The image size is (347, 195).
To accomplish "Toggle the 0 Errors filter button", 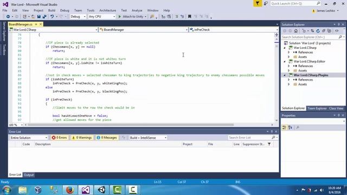I will pos(59,138).
